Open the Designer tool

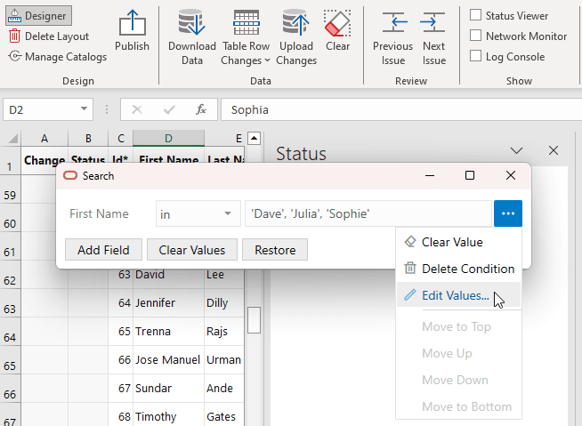[x=38, y=16]
